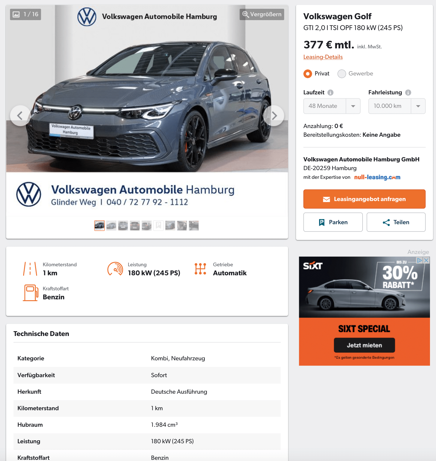The image size is (436, 461).
Task: Share listing via Teilen button
Action: (x=396, y=222)
